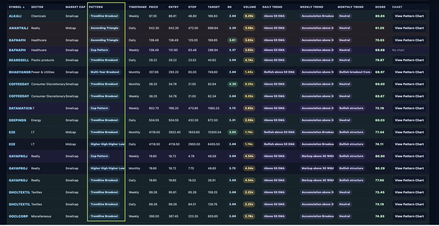View Pattern Chart for GOCLCORP

(409, 216)
